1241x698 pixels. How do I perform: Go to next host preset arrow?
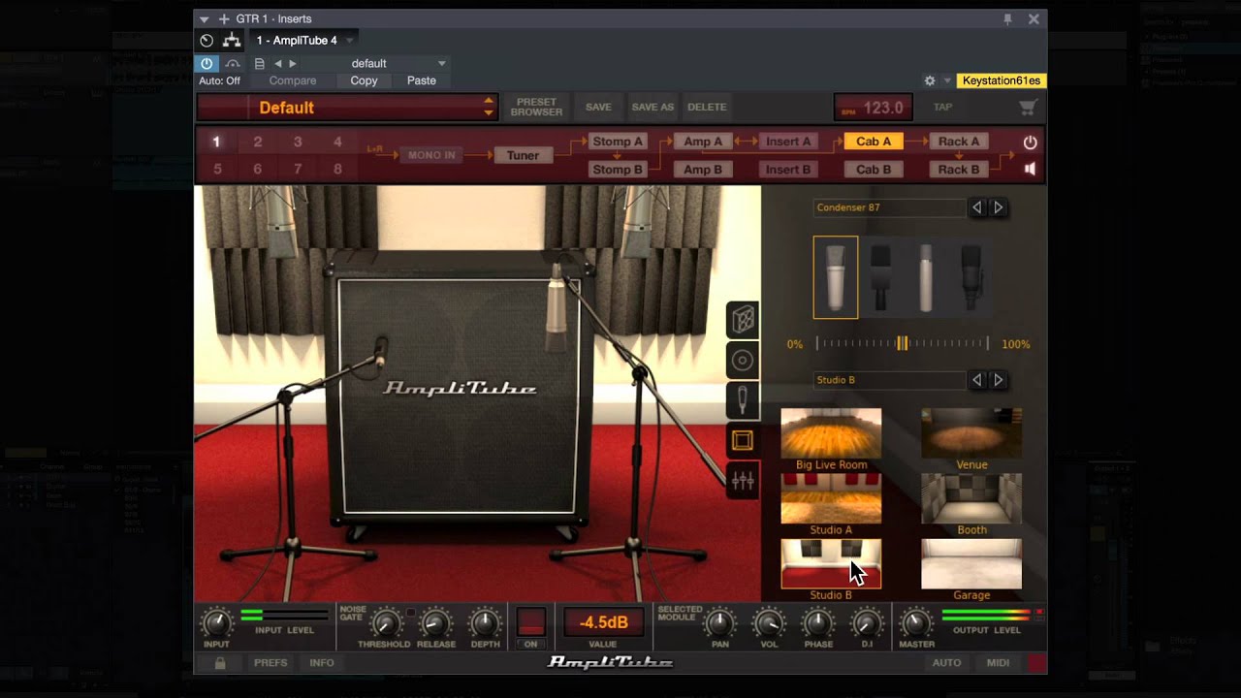click(x=293, y=63)
